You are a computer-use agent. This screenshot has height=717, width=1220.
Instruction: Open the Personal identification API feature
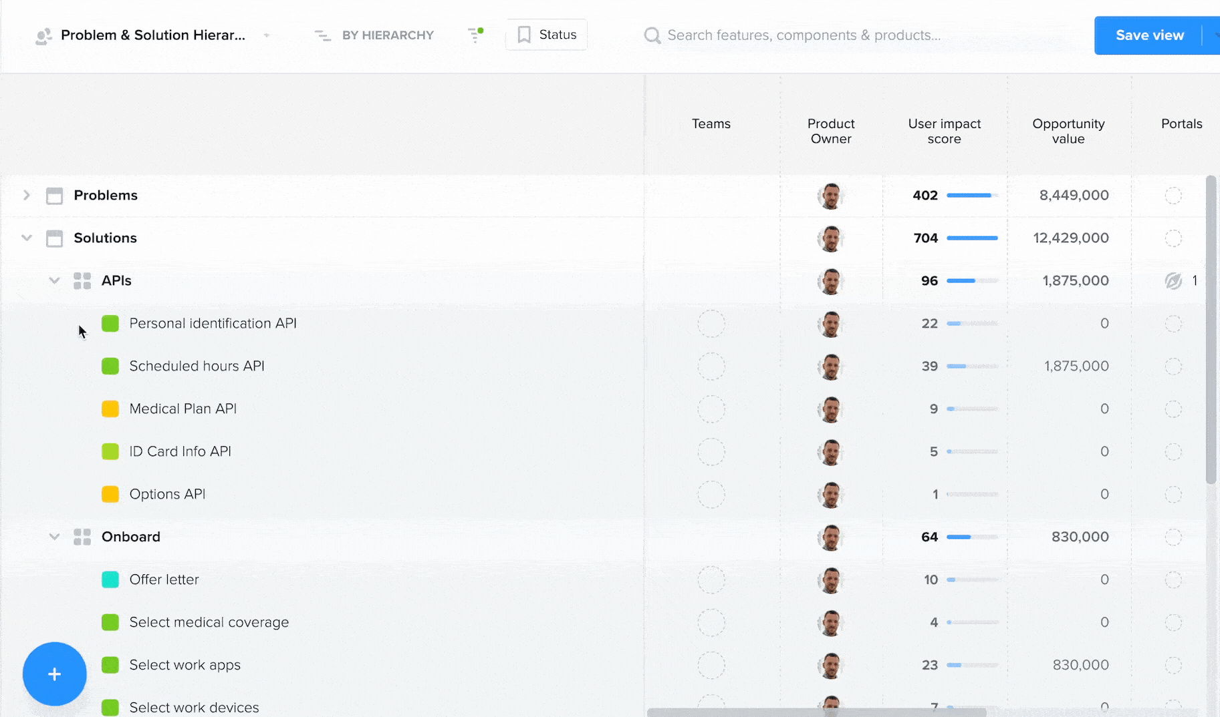213,323
